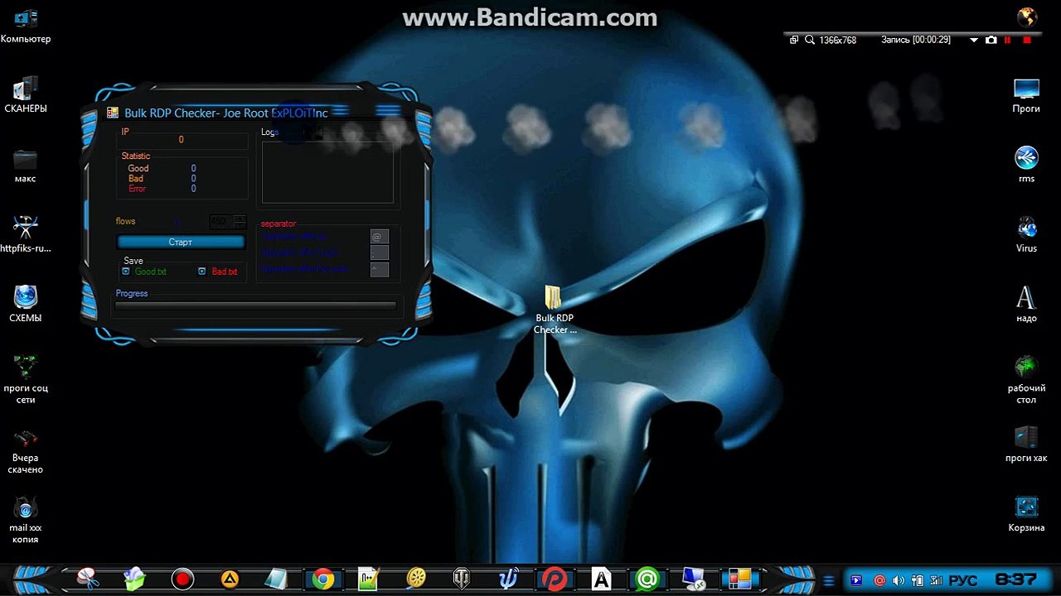Screen dimensions: 1061x596
Task: Select the надо desktop icon
Action: tap(1026, 304)
